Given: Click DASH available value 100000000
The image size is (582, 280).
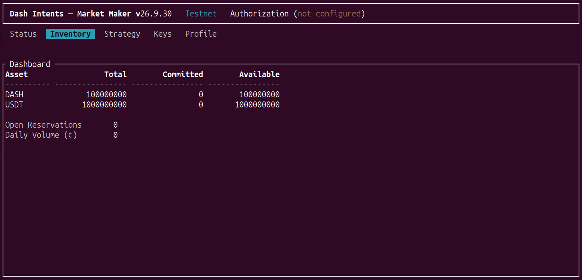Looking at the screenshot, I should coord(259,95).
